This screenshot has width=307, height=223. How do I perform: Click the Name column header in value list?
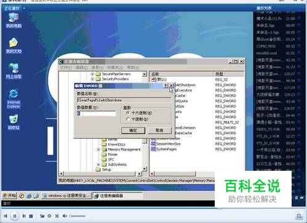pos(181,74)
